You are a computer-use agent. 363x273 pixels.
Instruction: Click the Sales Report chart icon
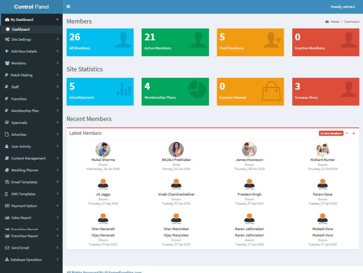click(7, 218)
